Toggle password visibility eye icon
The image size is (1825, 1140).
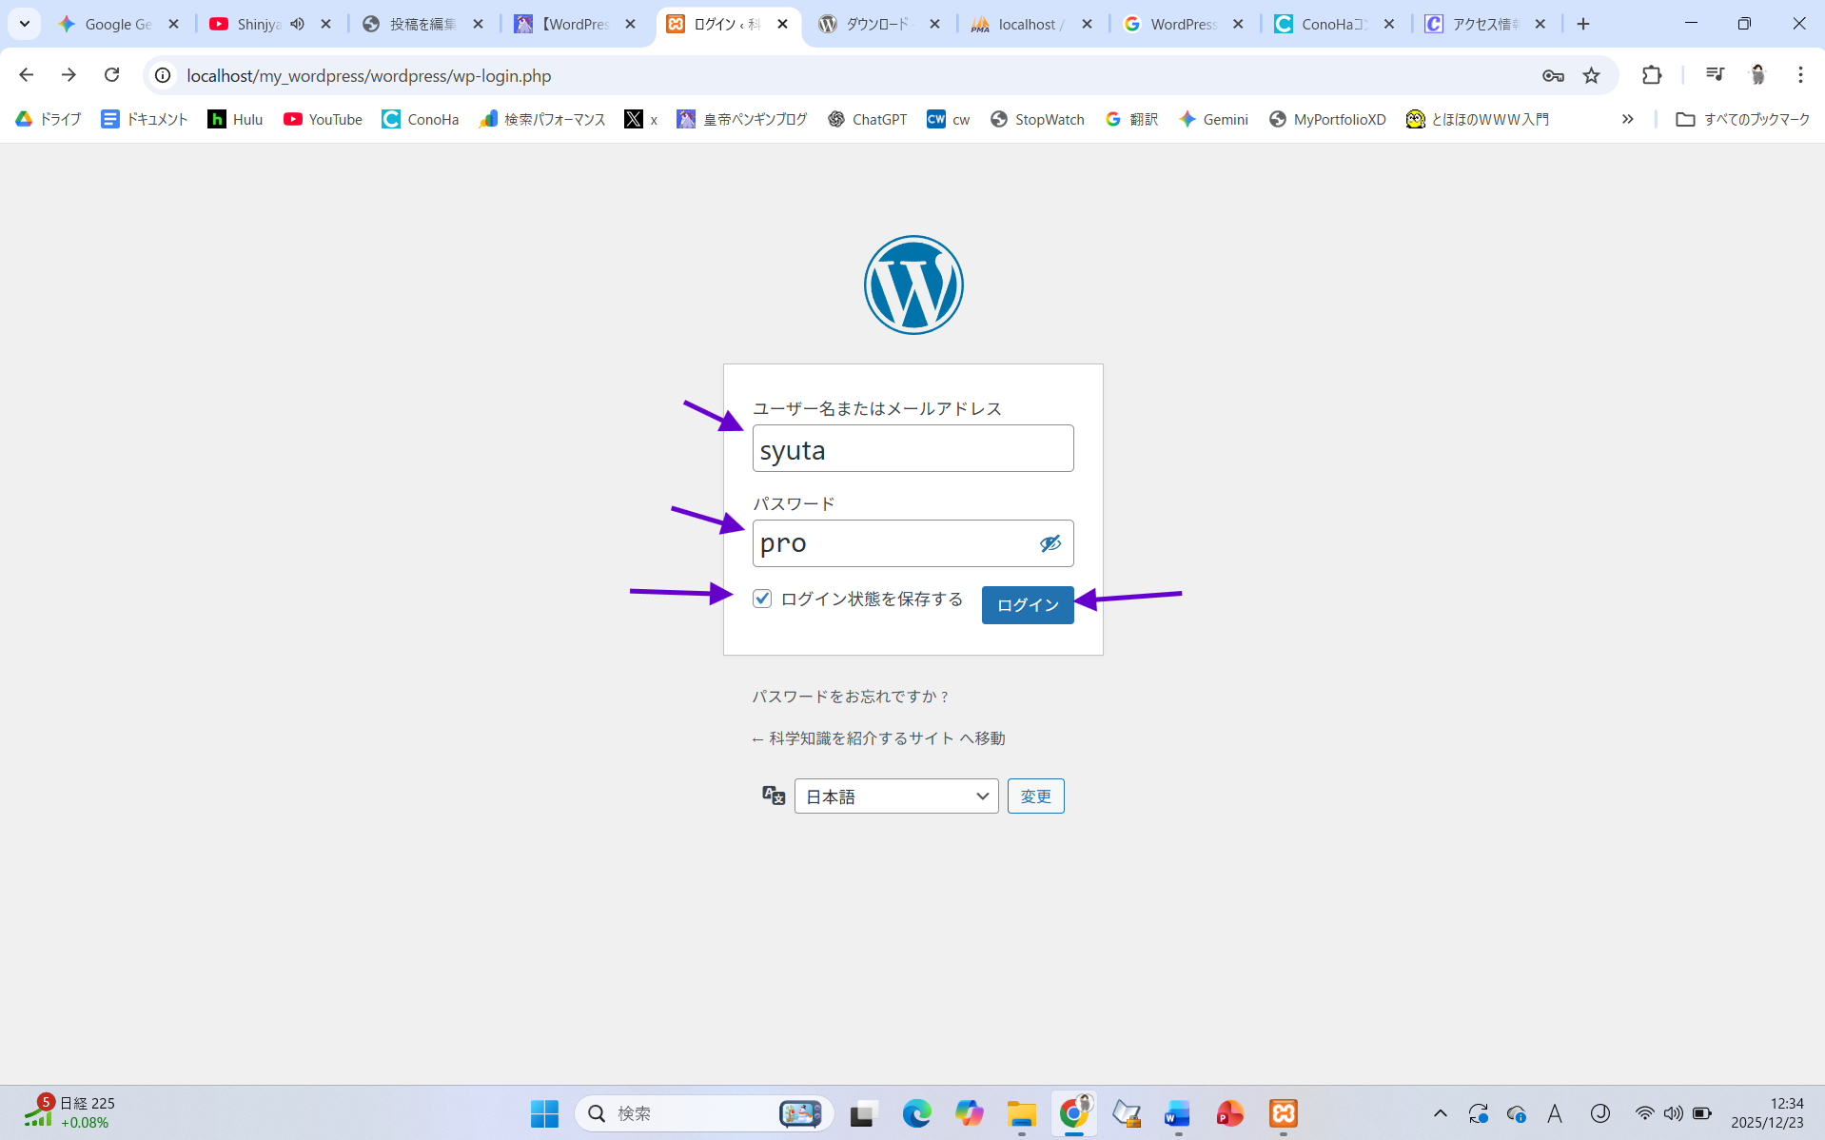1050,543
